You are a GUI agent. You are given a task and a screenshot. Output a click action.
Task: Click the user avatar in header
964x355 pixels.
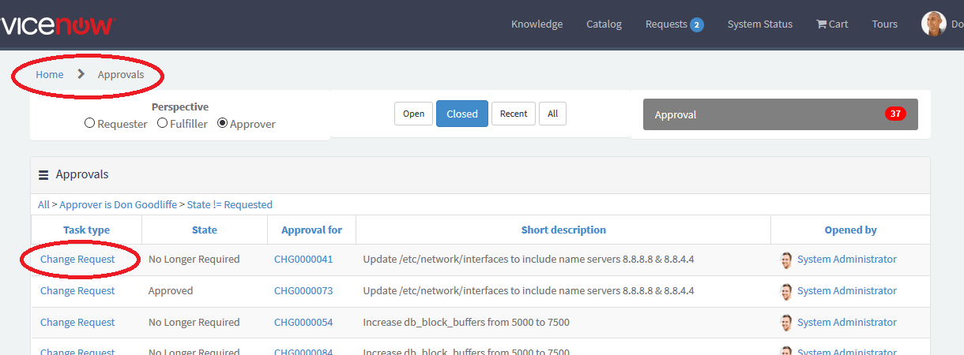point(933,24)
